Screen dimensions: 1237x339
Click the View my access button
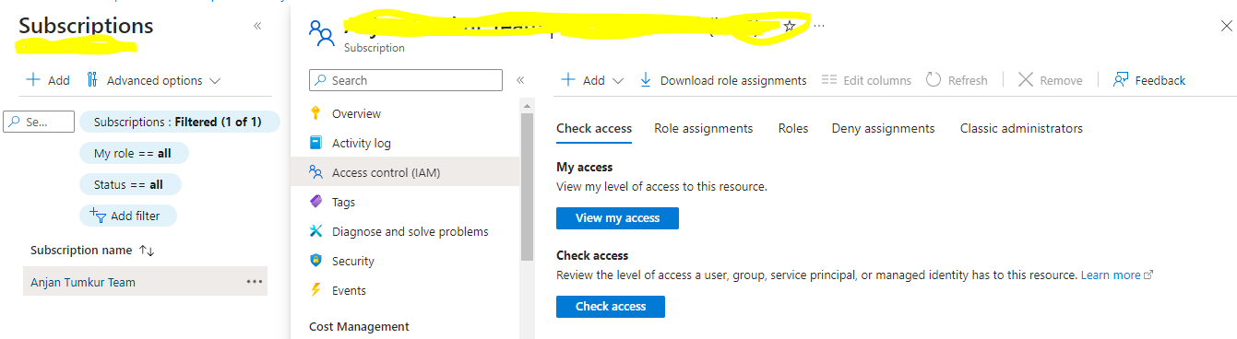[617, 218]
